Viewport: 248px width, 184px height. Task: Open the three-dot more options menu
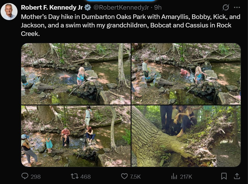pyautogui.click(x=237, y=7)
